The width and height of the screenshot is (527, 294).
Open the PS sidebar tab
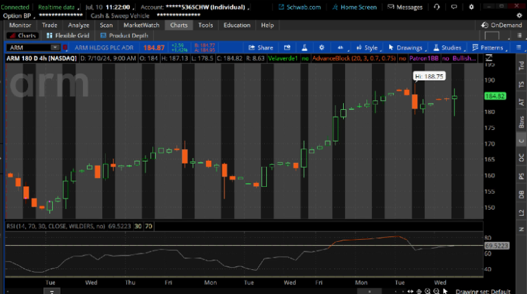point(522,177)
